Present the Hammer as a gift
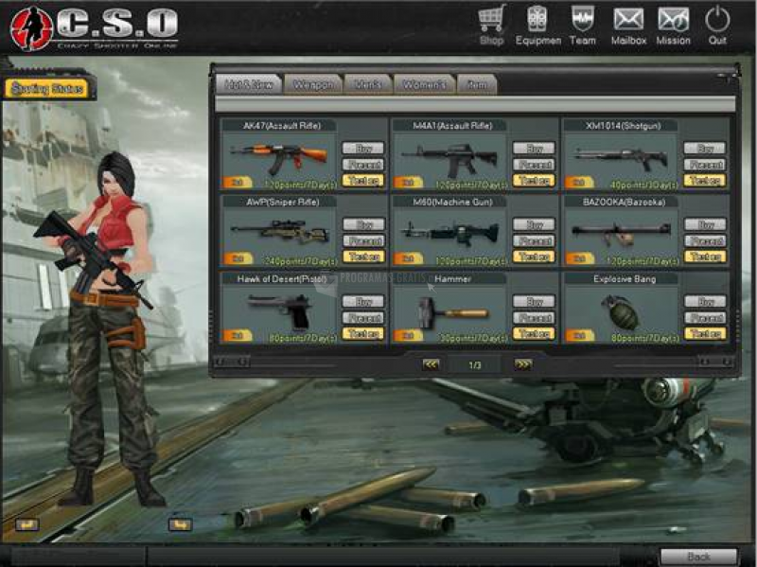The image size is (757, 567). pos(534,318)
